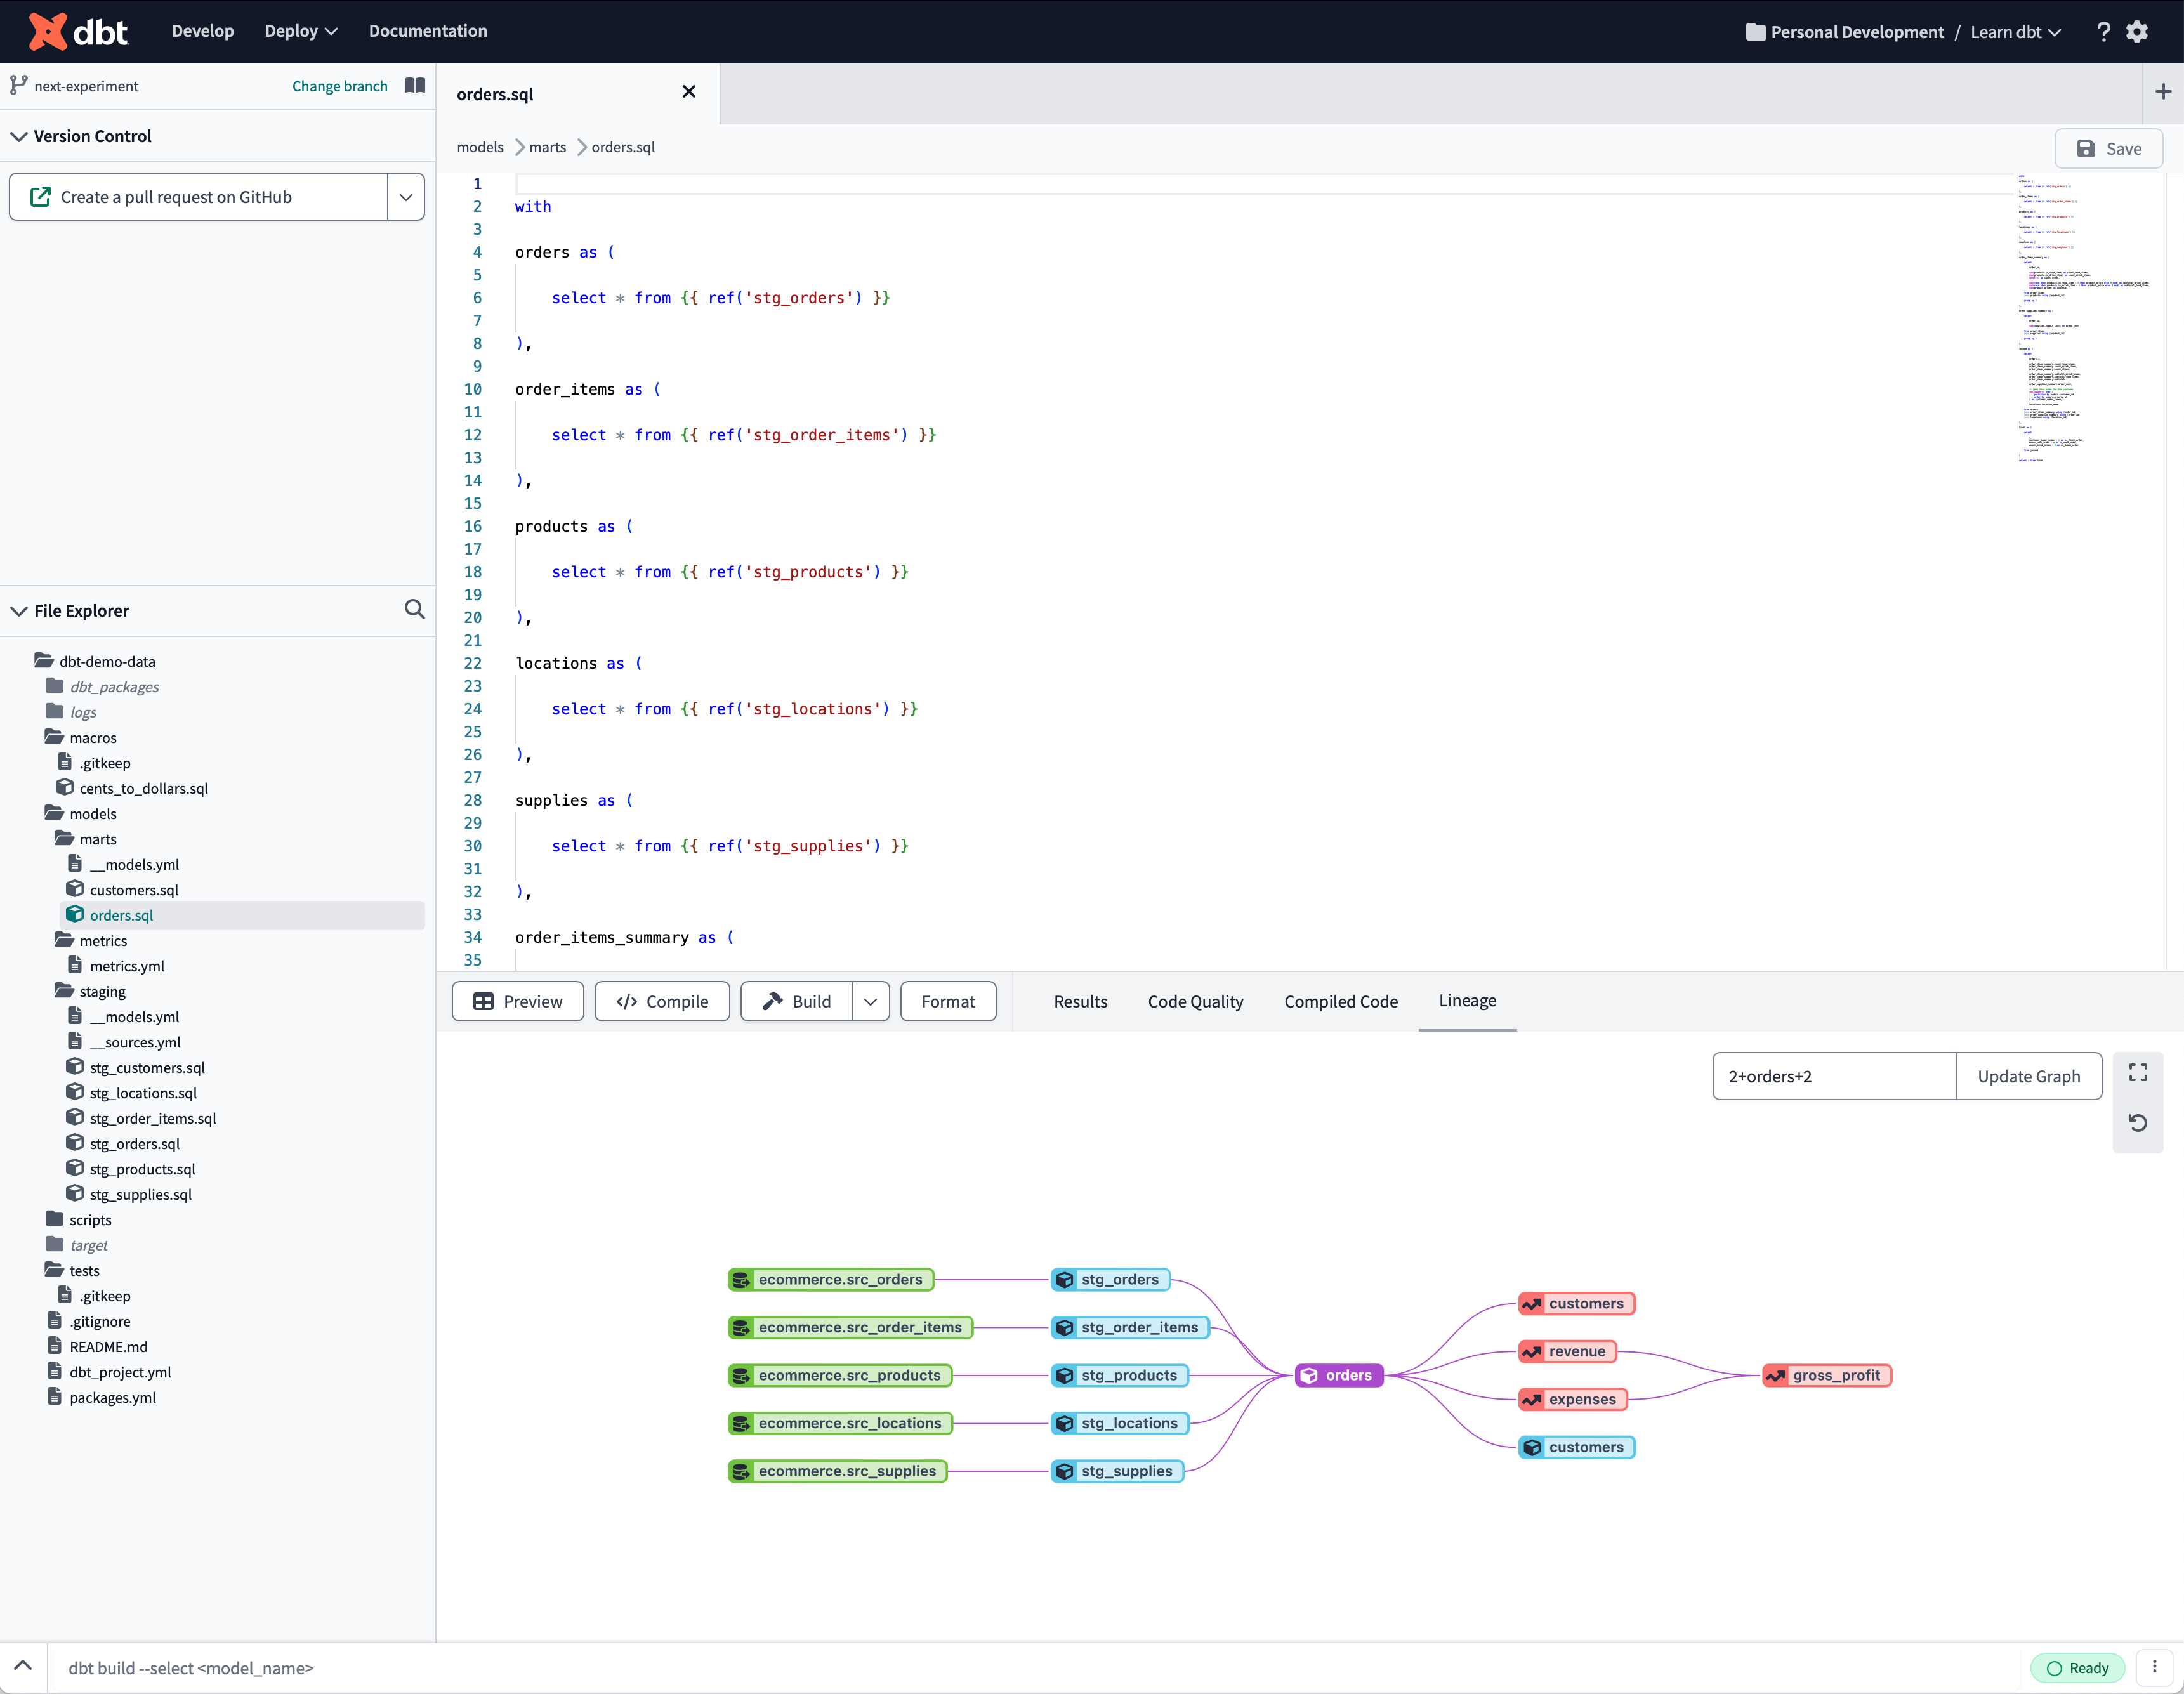Collapse the Version Control section
The height and width of the screenshot is (1694, 2184).
point(19,136)
